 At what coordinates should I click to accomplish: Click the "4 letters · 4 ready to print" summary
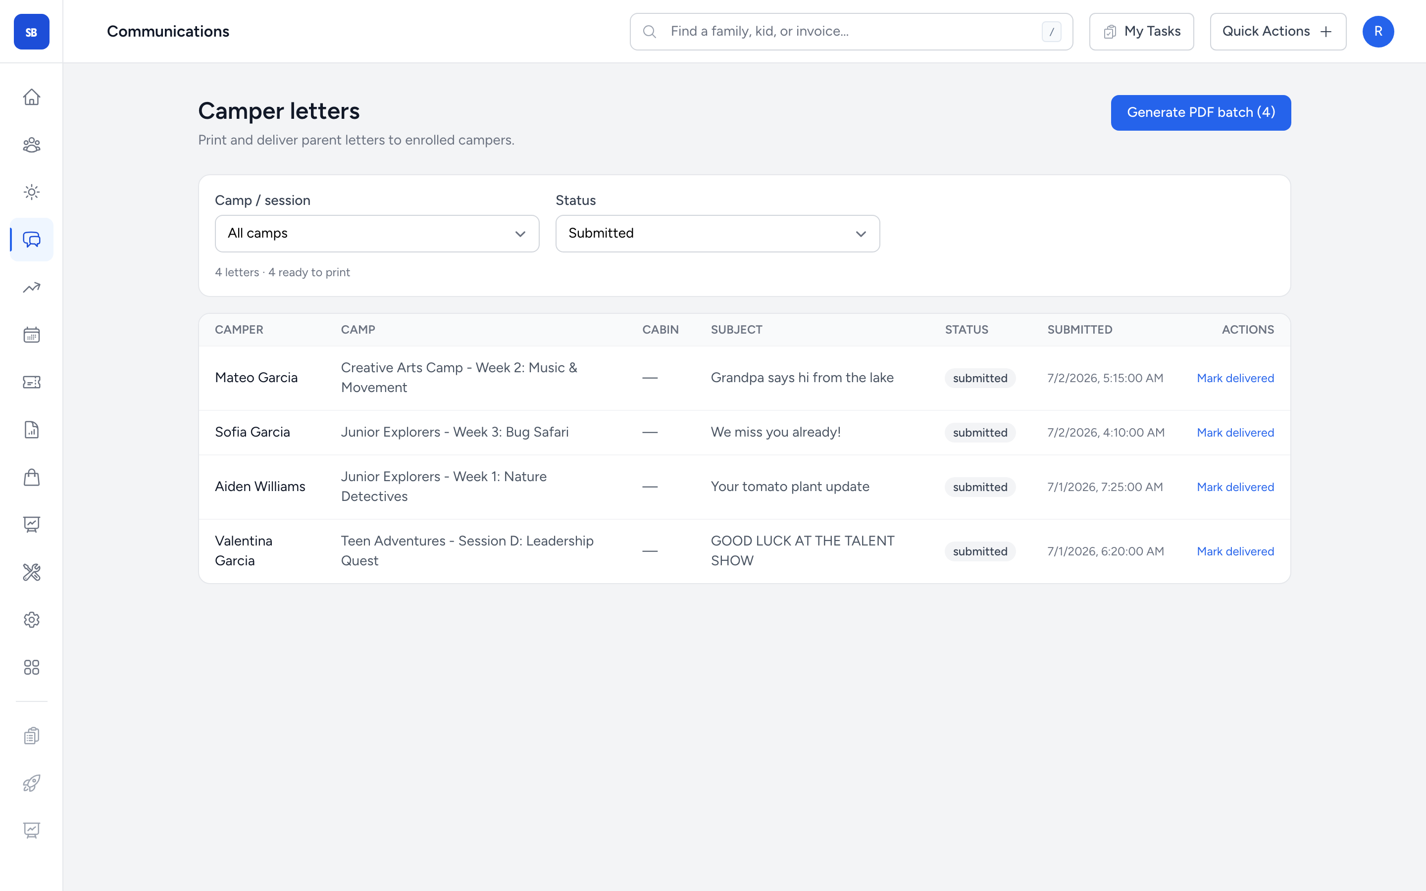(282, 272)
